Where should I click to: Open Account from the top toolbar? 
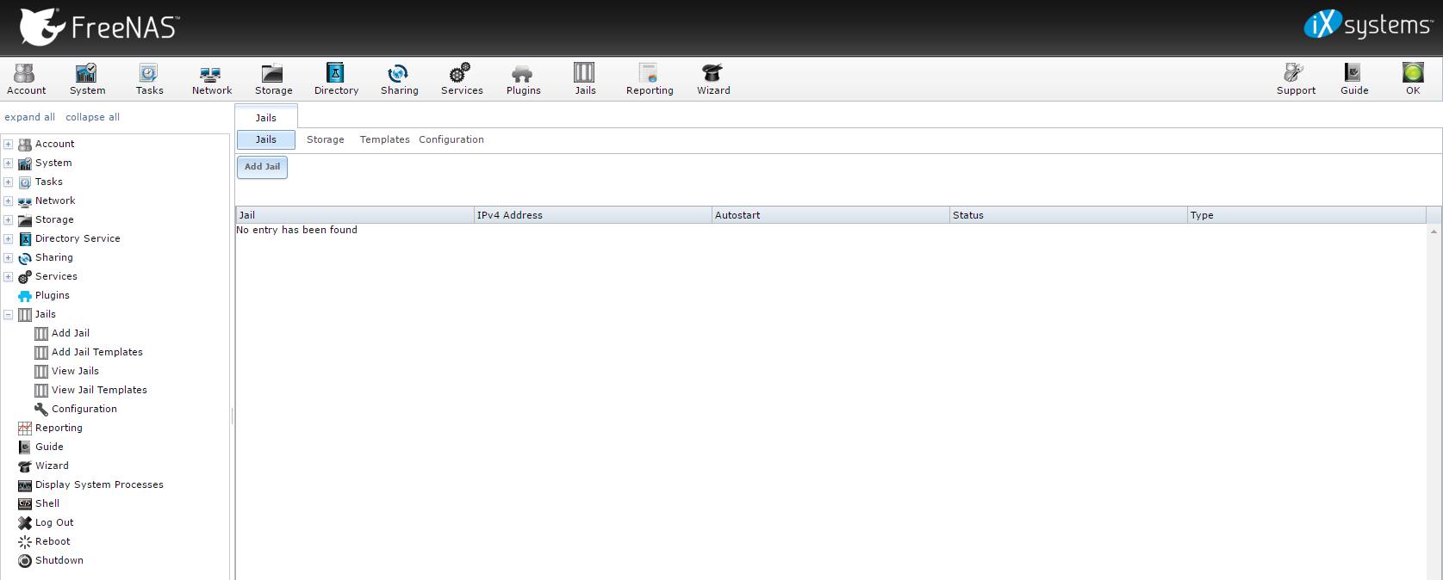(x=26, y=79)
